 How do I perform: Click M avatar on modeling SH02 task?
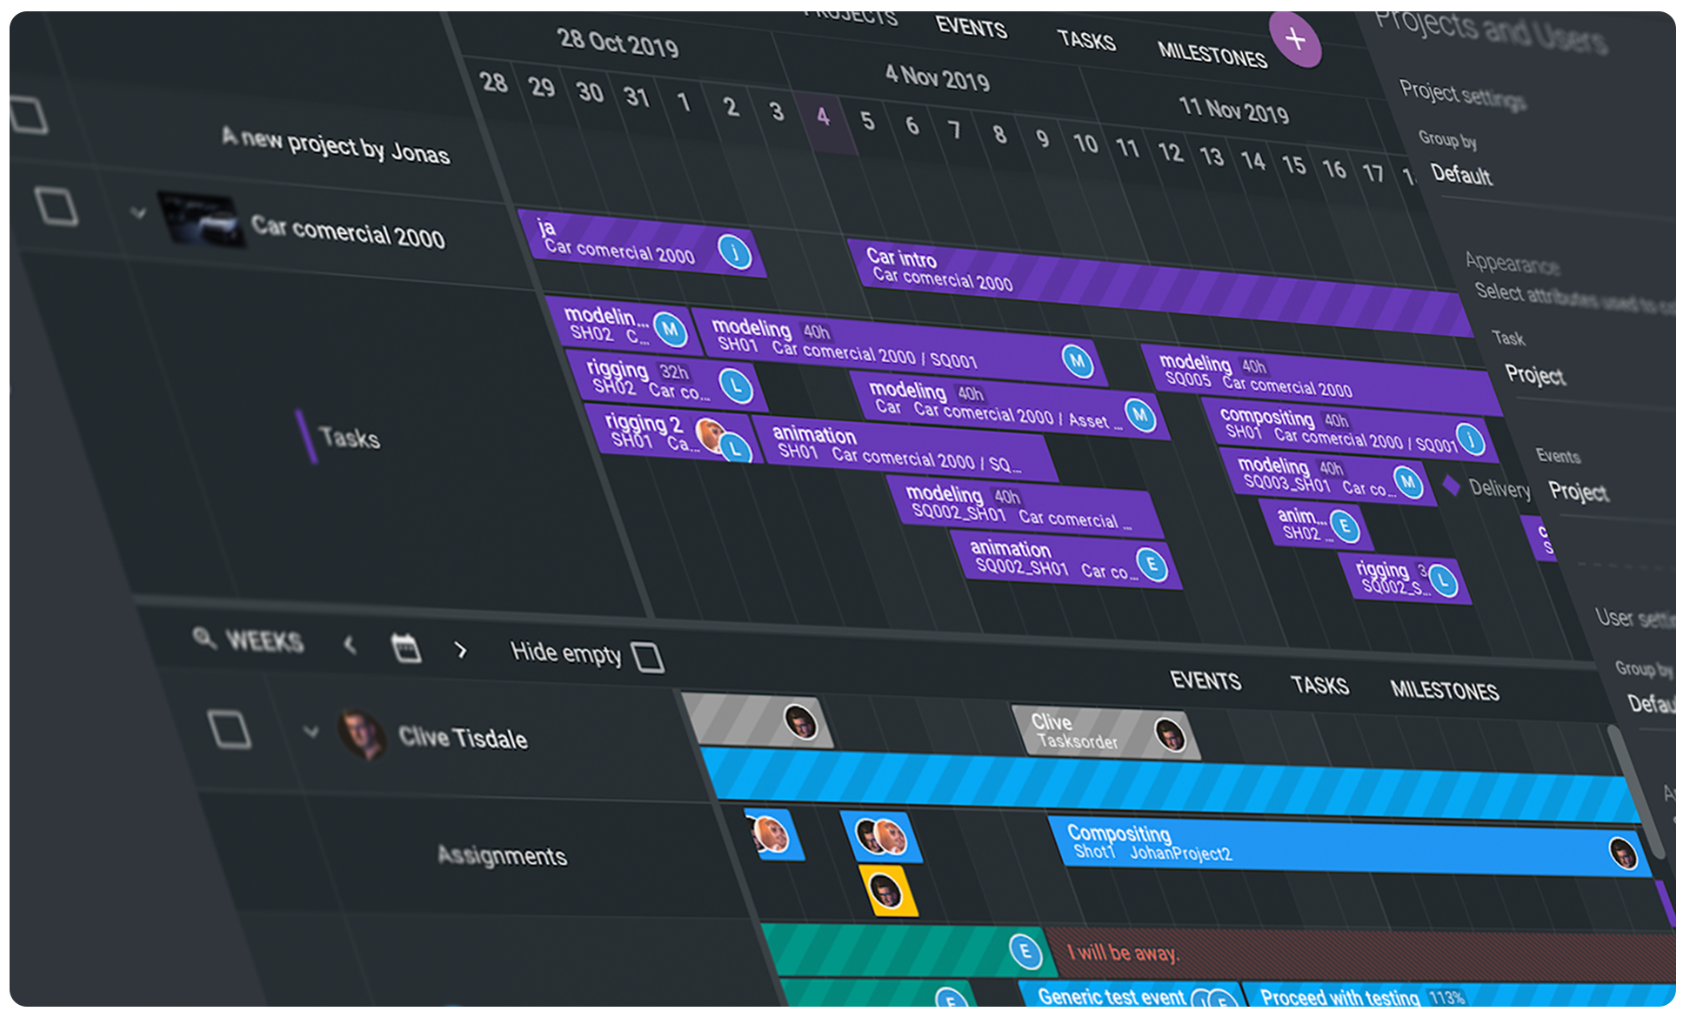point(670,329)
